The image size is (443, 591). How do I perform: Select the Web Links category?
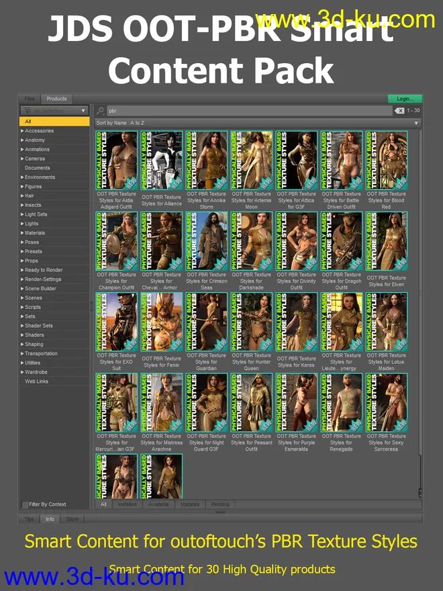(36, 381)
